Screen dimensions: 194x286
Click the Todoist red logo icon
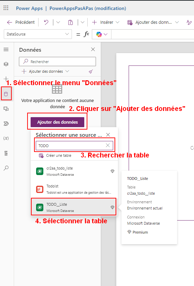40,189
